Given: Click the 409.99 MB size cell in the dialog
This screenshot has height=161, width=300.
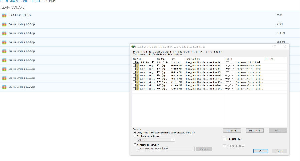Looking at the screenshot, I should pyautogui.click(x=176, y=66).
